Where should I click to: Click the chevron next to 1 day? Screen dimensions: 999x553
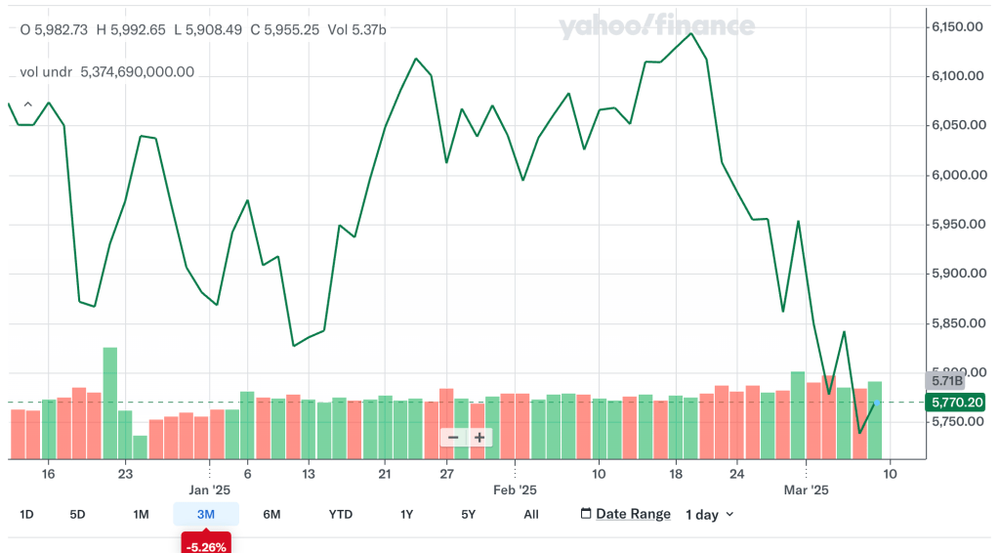pos(729,514)
